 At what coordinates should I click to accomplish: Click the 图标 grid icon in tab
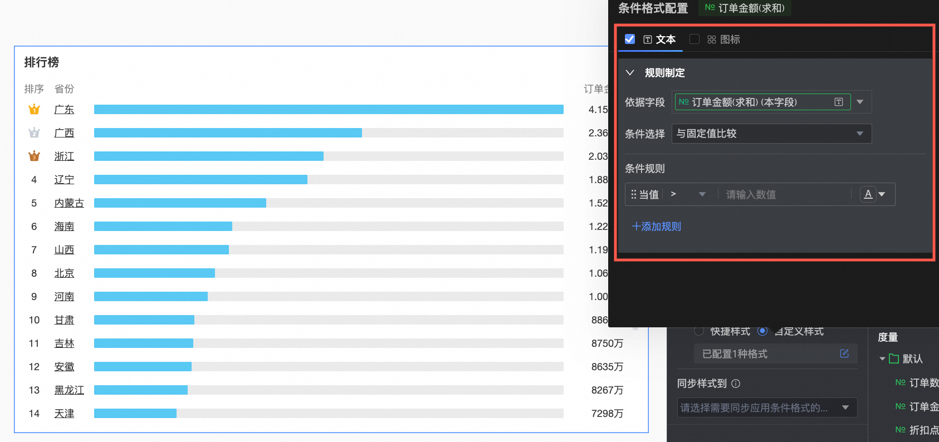[x=712, y=40]
